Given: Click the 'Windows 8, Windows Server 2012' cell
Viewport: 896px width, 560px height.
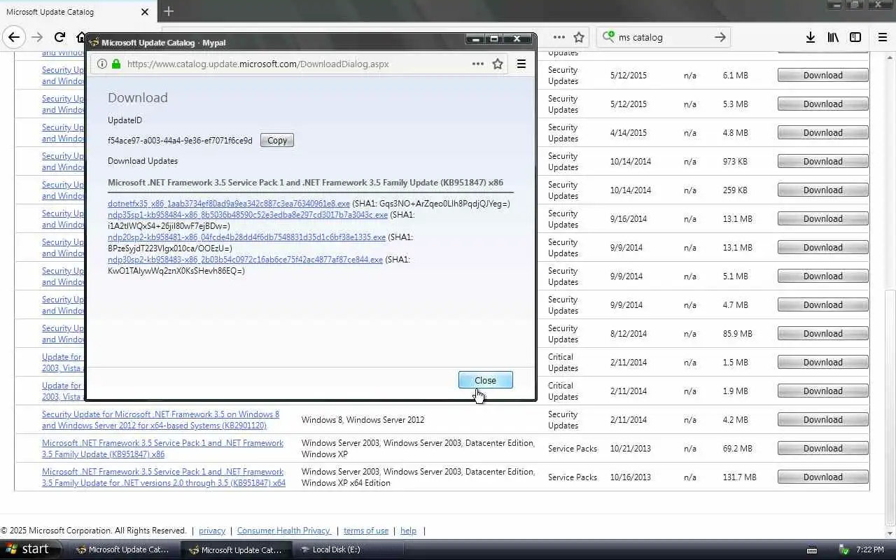Looking at the screenshot, I should click(x=363, y=420).
